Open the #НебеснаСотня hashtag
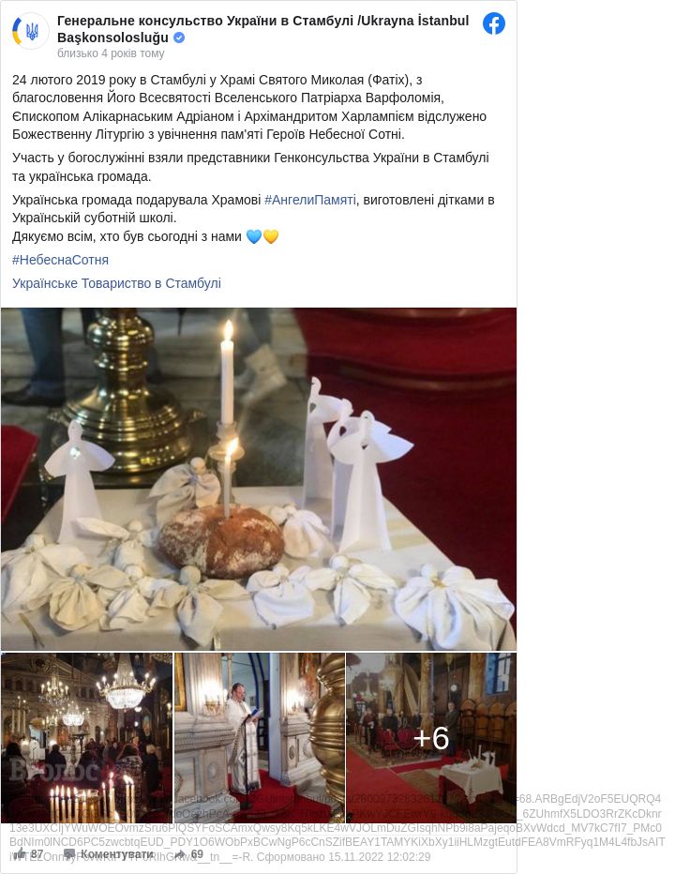This screenshot has width=675, height=874. point(60,260)
